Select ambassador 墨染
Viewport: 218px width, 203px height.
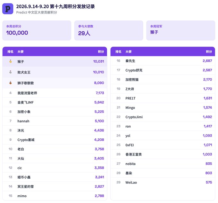[129, 173]
